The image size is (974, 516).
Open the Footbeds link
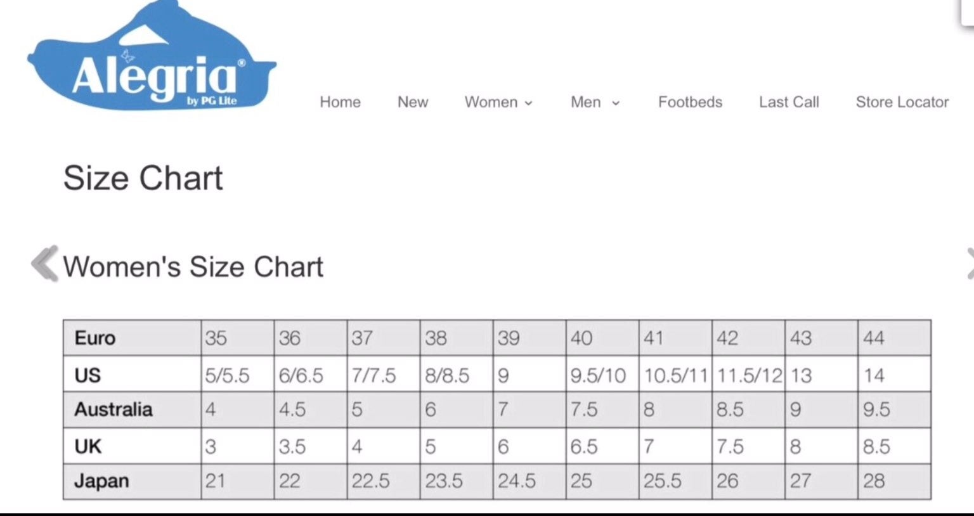pyautogui.click(x=690, y=102)
